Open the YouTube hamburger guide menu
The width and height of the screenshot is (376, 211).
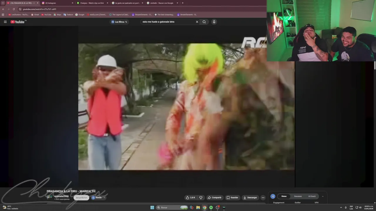pyautogui.click(x=5, y=22)
